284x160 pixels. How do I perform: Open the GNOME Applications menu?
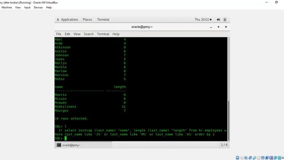point(70,20)
